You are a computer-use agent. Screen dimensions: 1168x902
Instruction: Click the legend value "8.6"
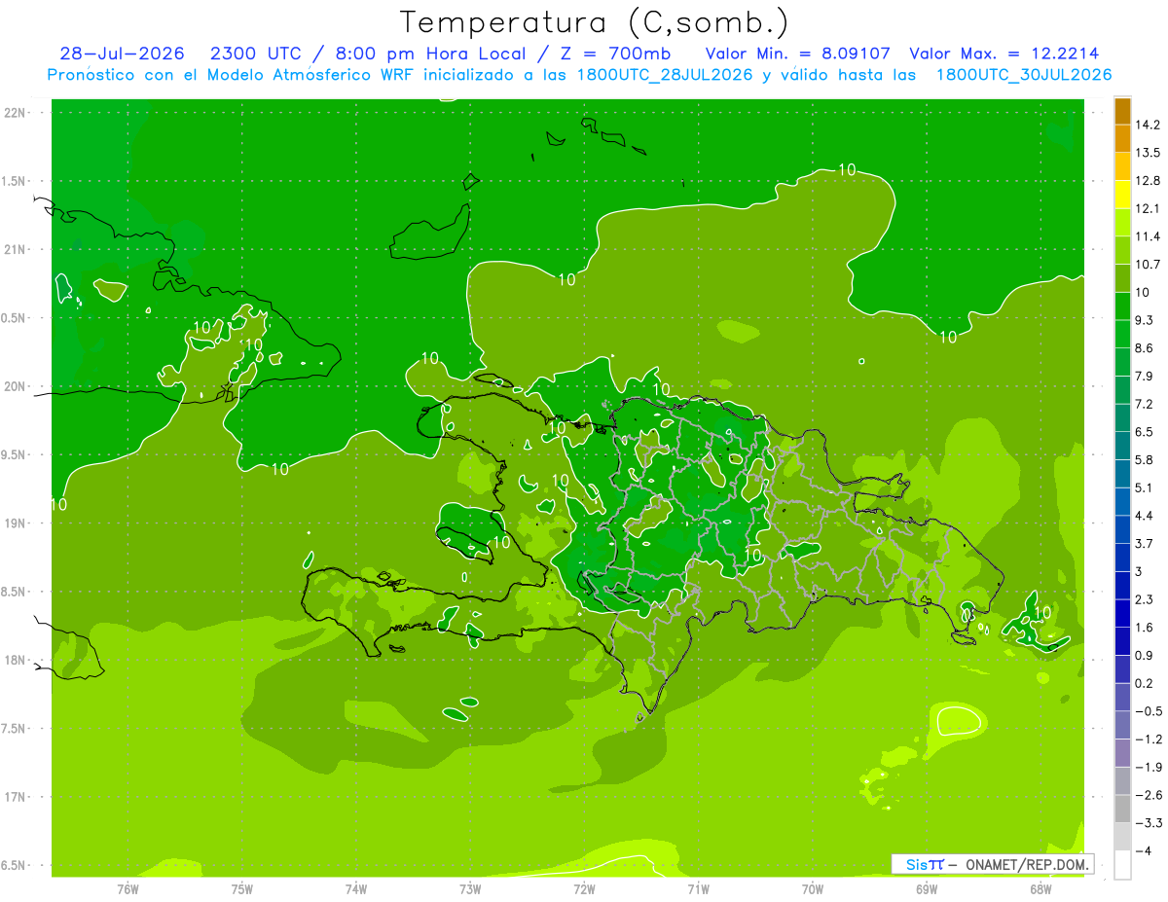pos(1145,348)
